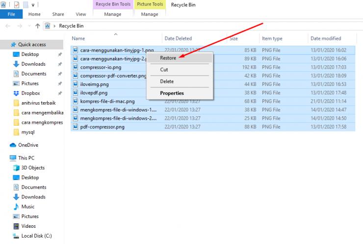Choose Delete from the context menu

pos(180,81)
